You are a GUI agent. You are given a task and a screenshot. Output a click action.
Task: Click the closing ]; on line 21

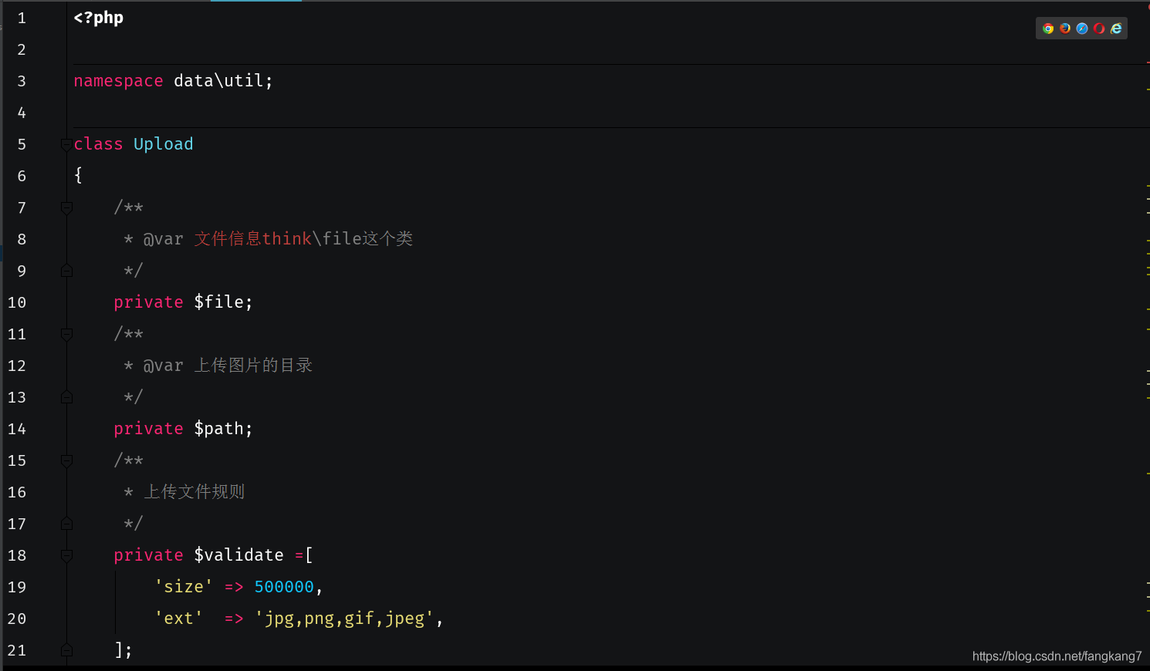[123, 650]
